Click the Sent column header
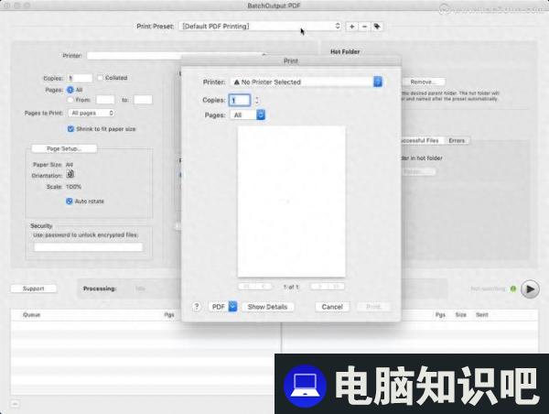The image size is (549, 414). click(x=482, y=315)
